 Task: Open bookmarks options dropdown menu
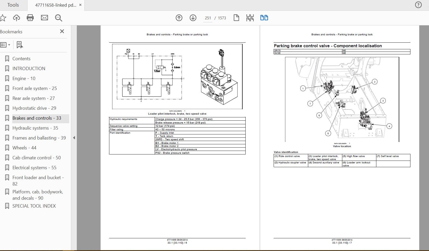point(5,45)
